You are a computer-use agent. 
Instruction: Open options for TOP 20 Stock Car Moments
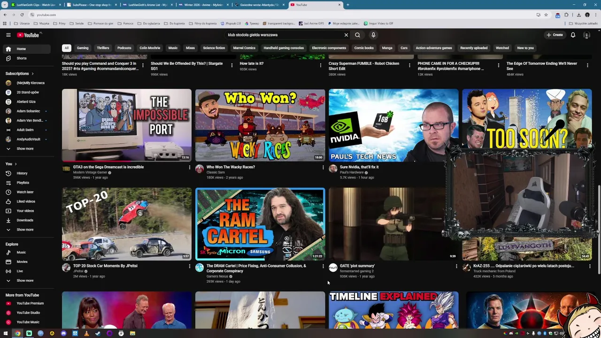click(x=189, y=266)
